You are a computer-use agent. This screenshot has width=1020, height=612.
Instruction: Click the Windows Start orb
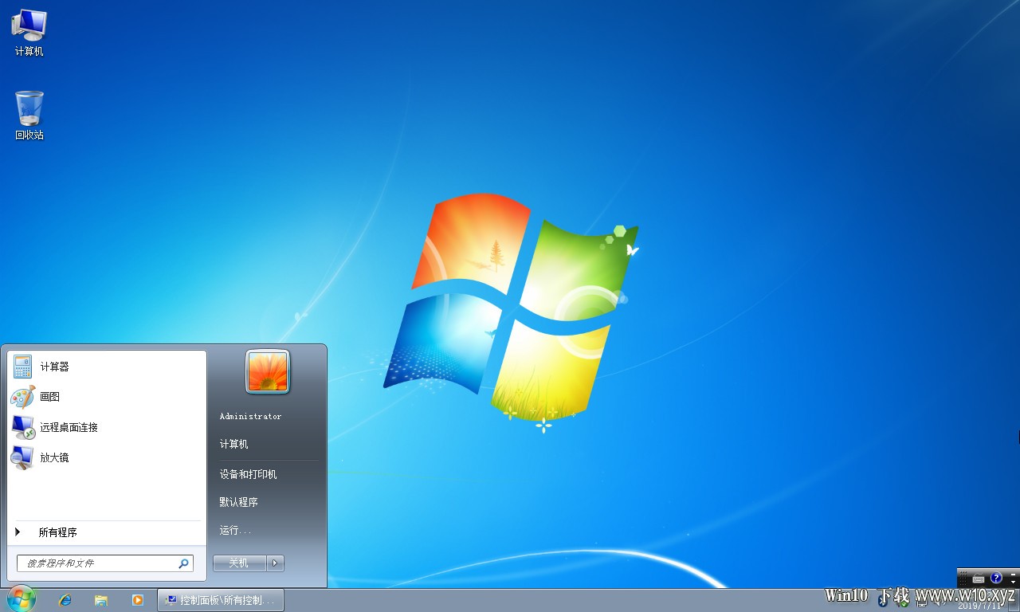22,599
